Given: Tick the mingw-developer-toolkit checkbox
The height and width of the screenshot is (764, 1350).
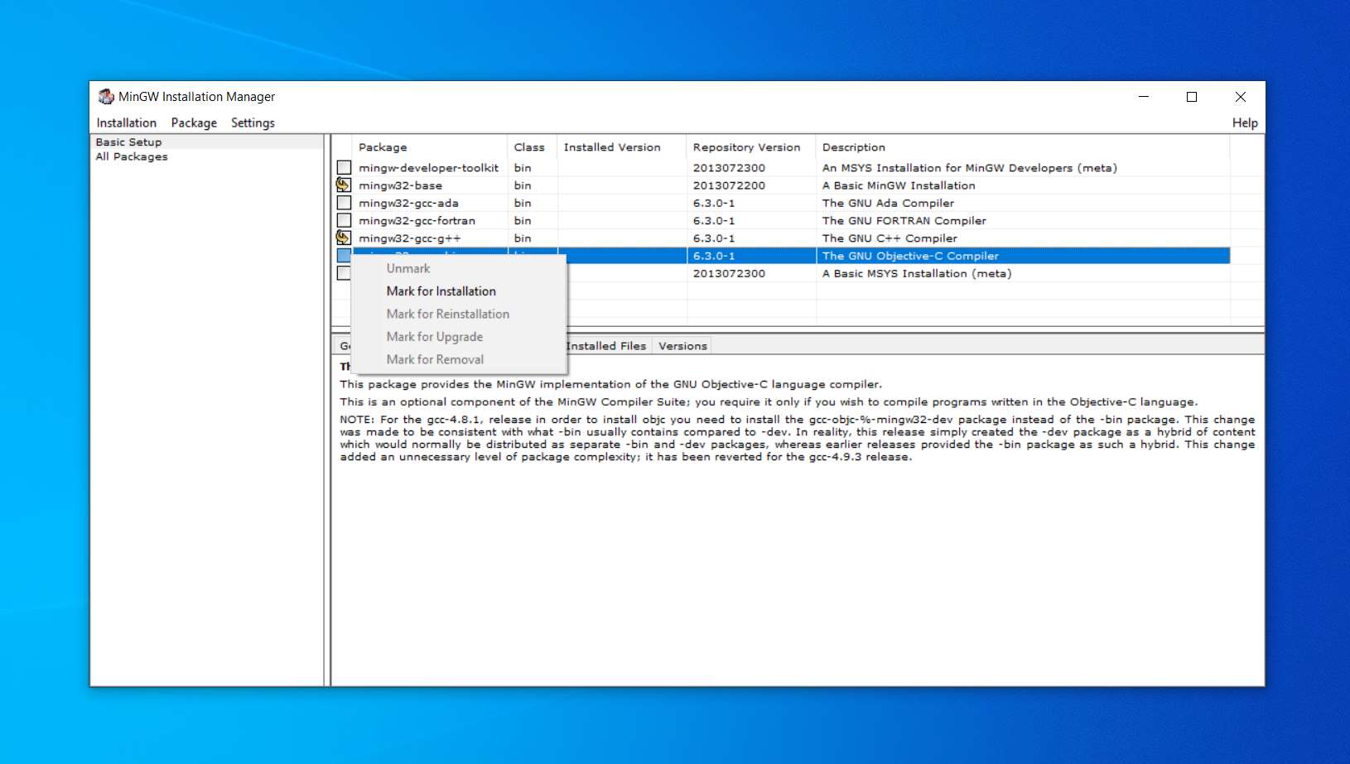Looking at the screenshot, I should tap(344, 168).
